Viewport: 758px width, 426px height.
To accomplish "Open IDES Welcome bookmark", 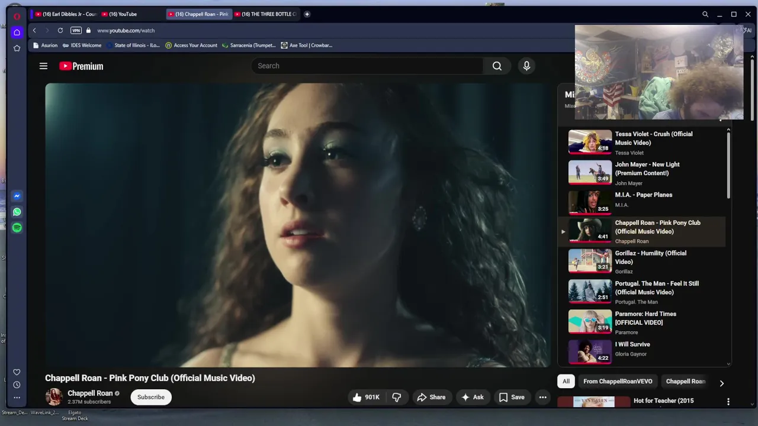I will (x=82, y=45).
